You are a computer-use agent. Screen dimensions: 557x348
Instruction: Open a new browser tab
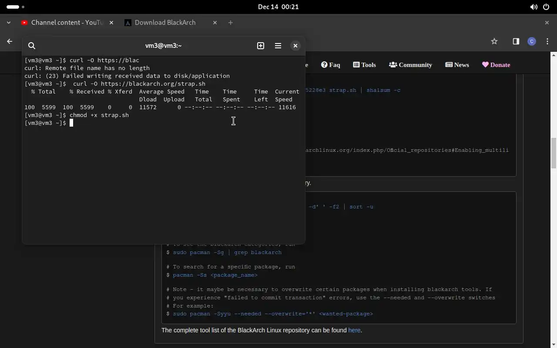coord(231,23)
